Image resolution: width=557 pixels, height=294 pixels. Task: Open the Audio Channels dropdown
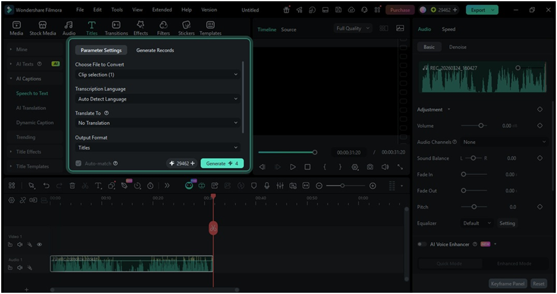[504, 142]
